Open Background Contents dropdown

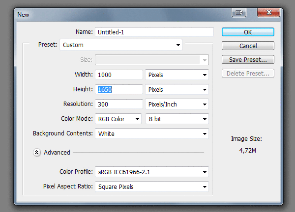(x=152, y=134)
